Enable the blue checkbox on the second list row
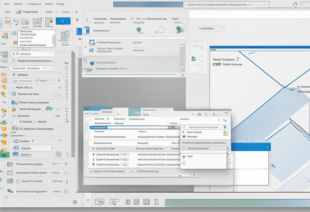The height and width of the screenshot is (212, 310). point(94,159)
